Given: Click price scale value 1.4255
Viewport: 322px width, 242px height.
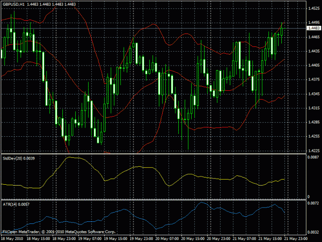Looking at the screenshot, I should [314, 136].
